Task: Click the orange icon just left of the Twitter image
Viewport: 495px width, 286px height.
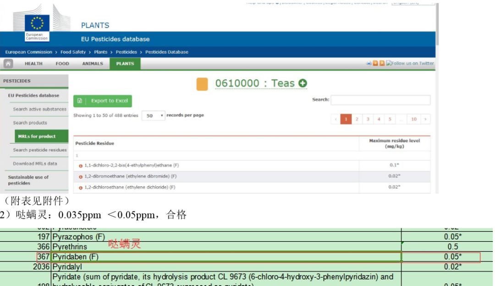Action: point(382,64)
